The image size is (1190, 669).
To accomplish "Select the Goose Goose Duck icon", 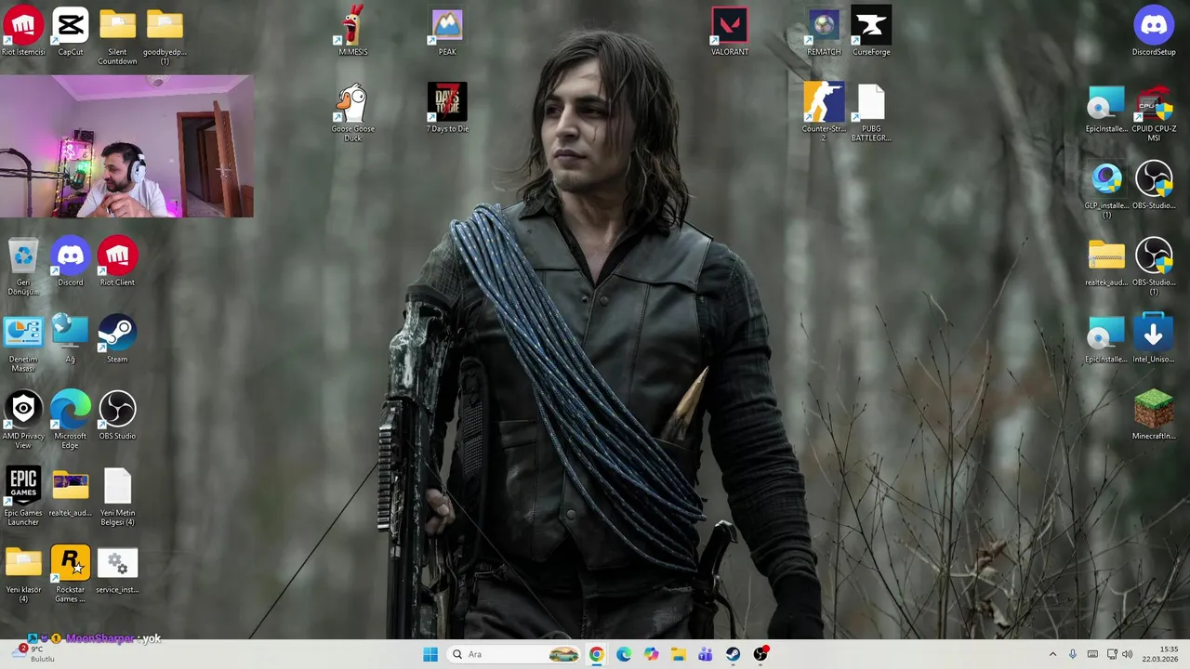I will (x=352, y=113).
